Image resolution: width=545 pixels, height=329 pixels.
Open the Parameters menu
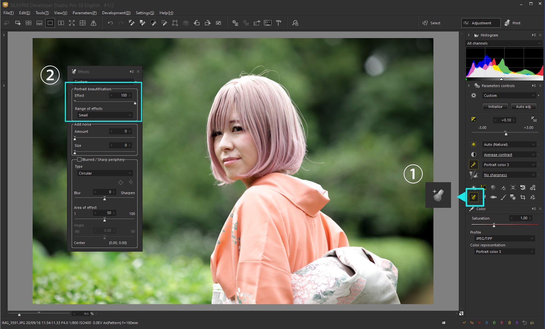click(85, 13)
